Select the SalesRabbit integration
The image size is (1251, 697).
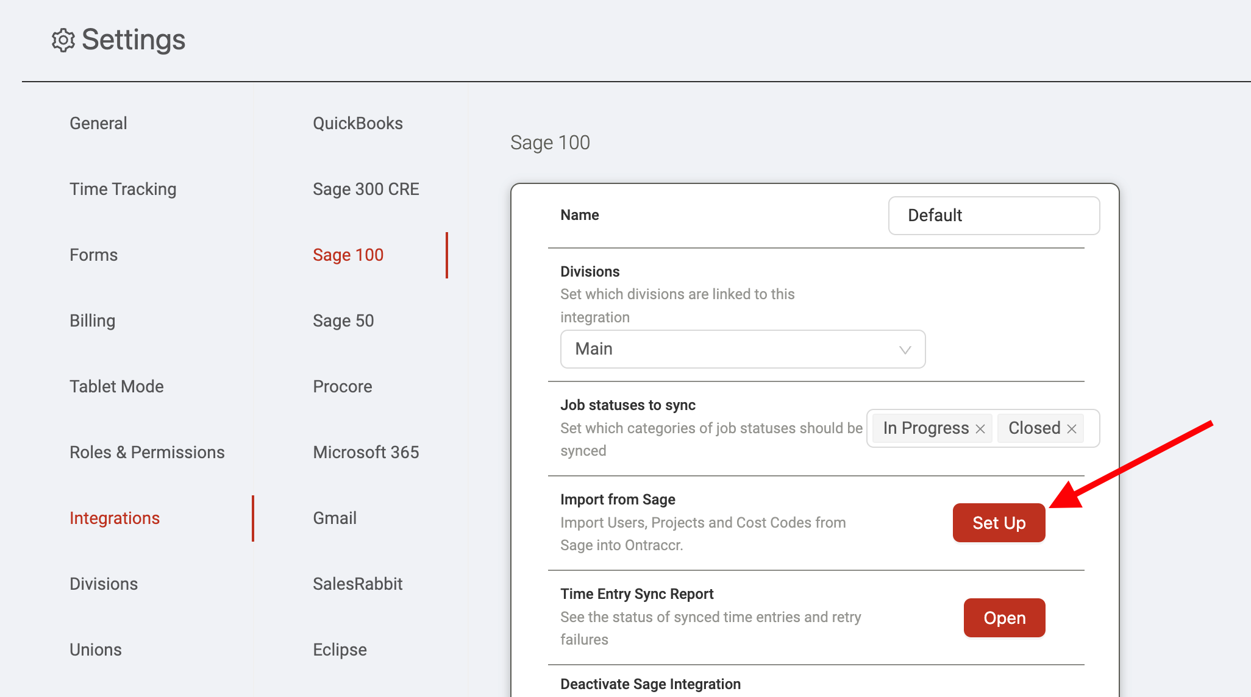tap(358, 584)
